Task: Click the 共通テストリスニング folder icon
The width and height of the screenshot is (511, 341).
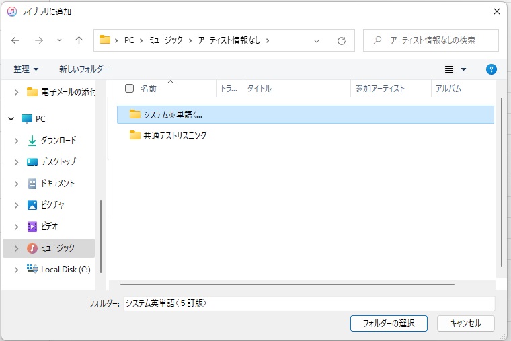Action: point(135,135)
